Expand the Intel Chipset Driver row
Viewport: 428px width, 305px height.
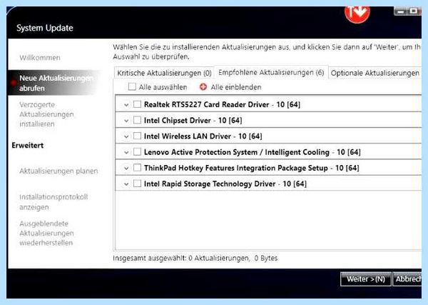tap(126, 121)
